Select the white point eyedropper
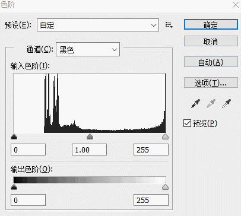241x216 pixels. (226, 104)
